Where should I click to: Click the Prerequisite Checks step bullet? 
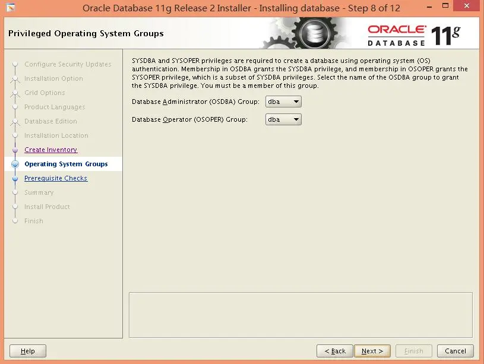coord(15,178)
